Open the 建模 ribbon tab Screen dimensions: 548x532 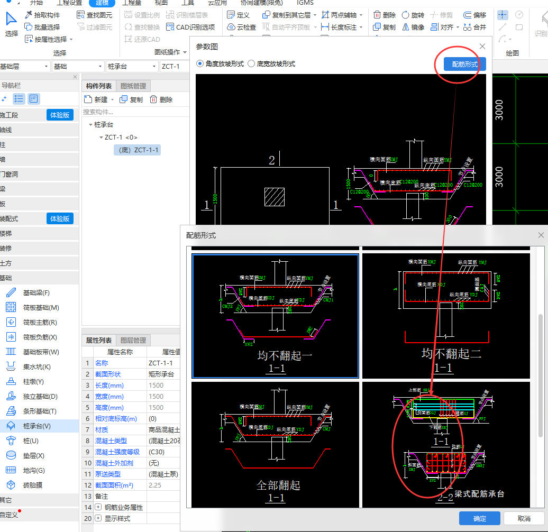coord(102,3)
